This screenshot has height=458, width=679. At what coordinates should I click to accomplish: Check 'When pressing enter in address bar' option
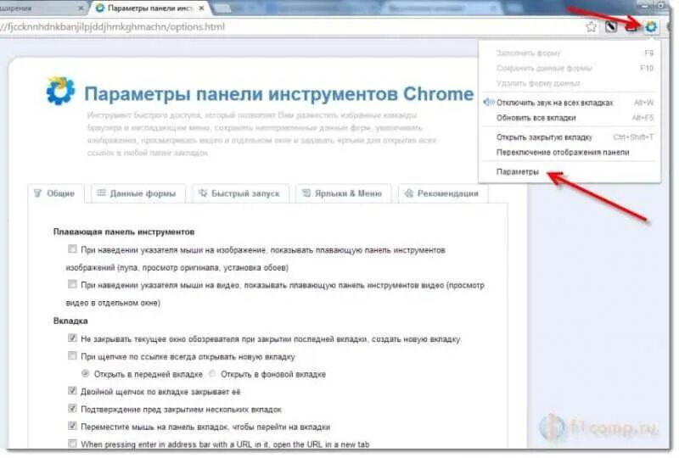(72, 444)
